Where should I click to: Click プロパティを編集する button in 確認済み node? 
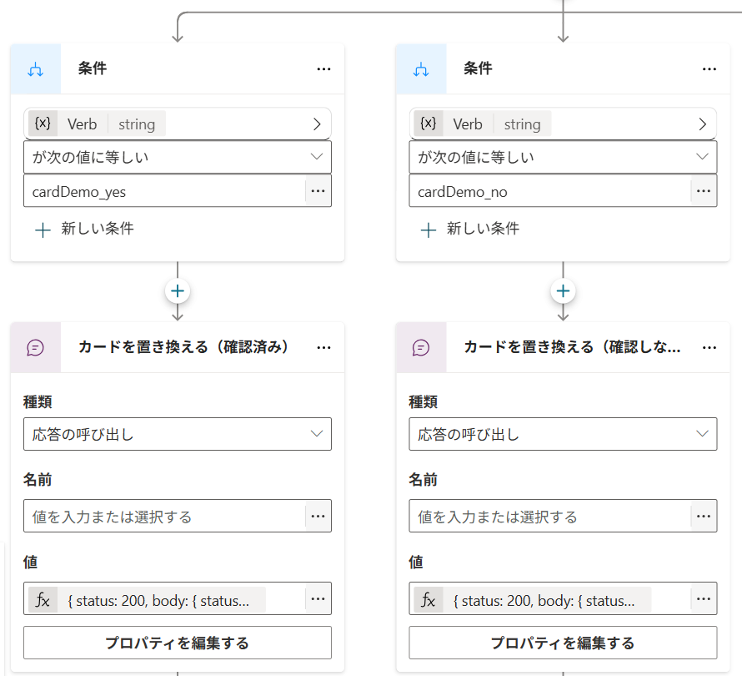click(x=178, y=643)
